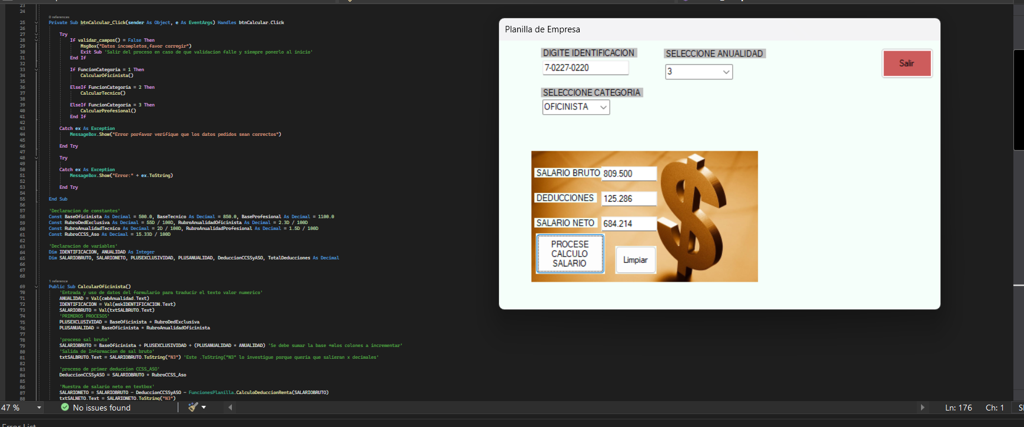Screen dimensions: 1024x427
Task: Collapse the If validar_campos block on line 28
Action: coord(36,40)
